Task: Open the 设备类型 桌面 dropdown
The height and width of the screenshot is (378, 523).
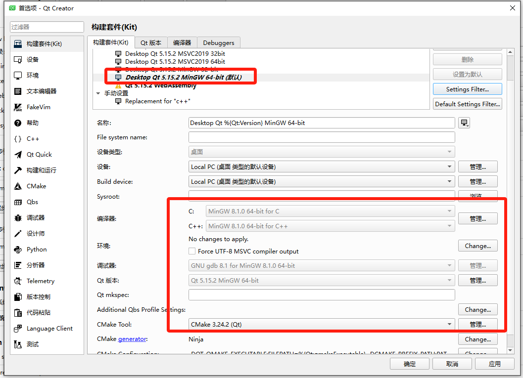Action: pos(322,152)
